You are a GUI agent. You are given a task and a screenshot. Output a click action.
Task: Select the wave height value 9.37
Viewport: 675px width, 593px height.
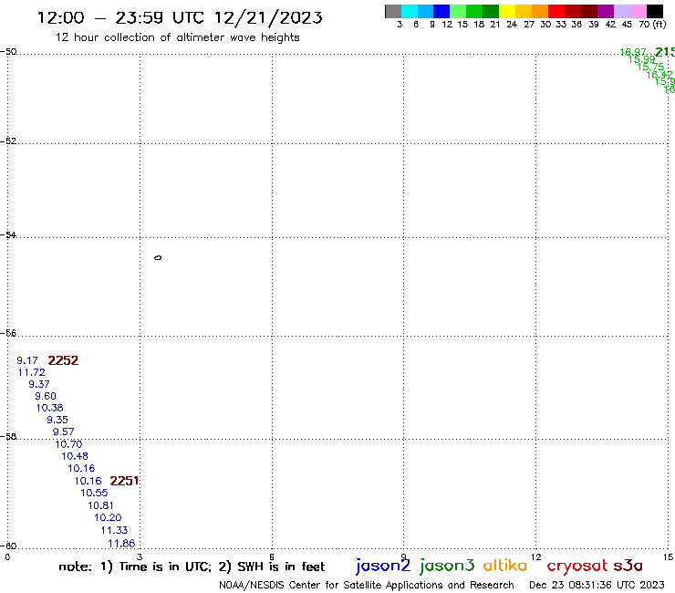coord(39,384)
